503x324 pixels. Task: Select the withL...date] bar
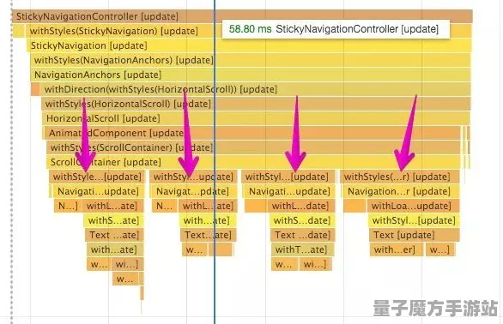[300, 206]
